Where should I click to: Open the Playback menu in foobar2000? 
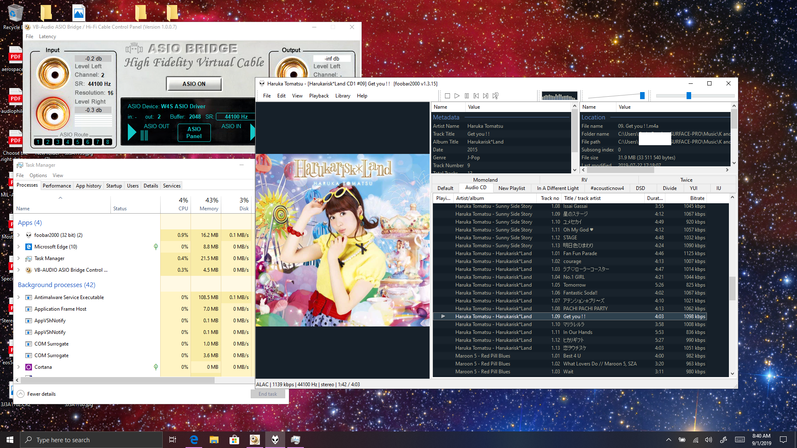[x=319, y=96]
